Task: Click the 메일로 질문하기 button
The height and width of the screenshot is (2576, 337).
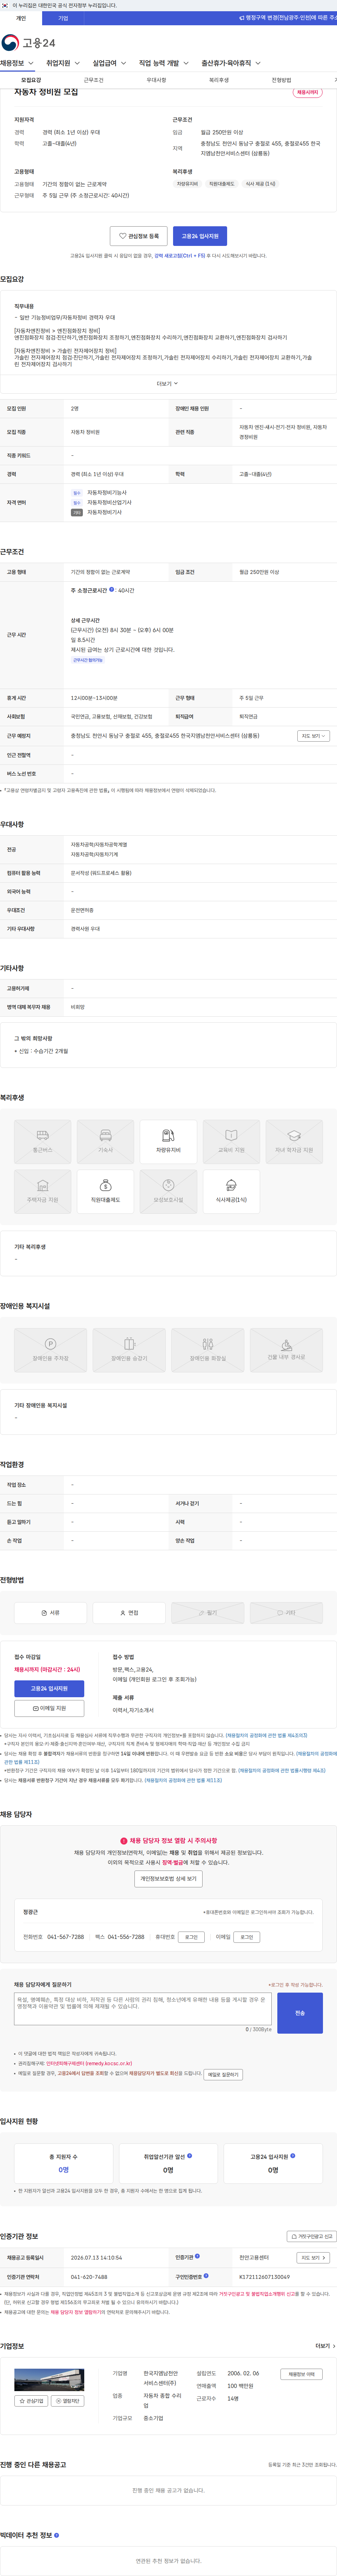Action: 223,2074
